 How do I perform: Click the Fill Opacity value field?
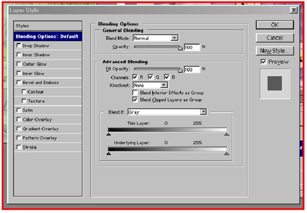click(x=192, y=69)
